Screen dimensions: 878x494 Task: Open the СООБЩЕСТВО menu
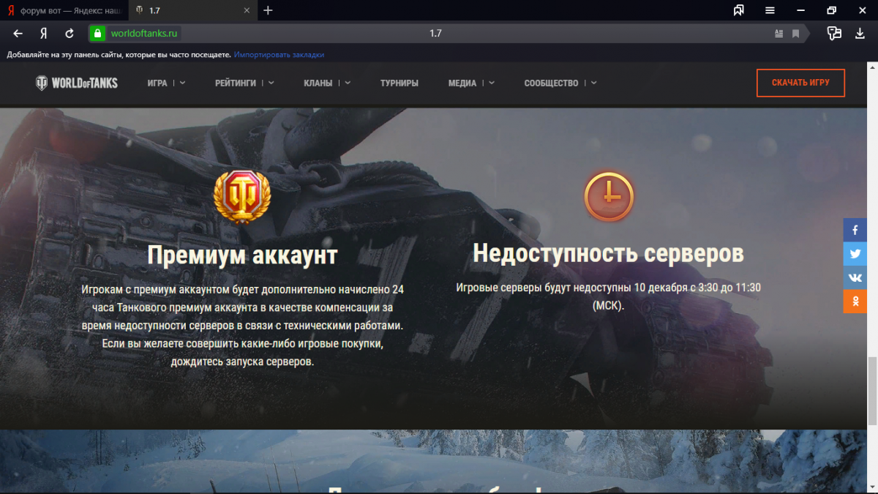551,83
